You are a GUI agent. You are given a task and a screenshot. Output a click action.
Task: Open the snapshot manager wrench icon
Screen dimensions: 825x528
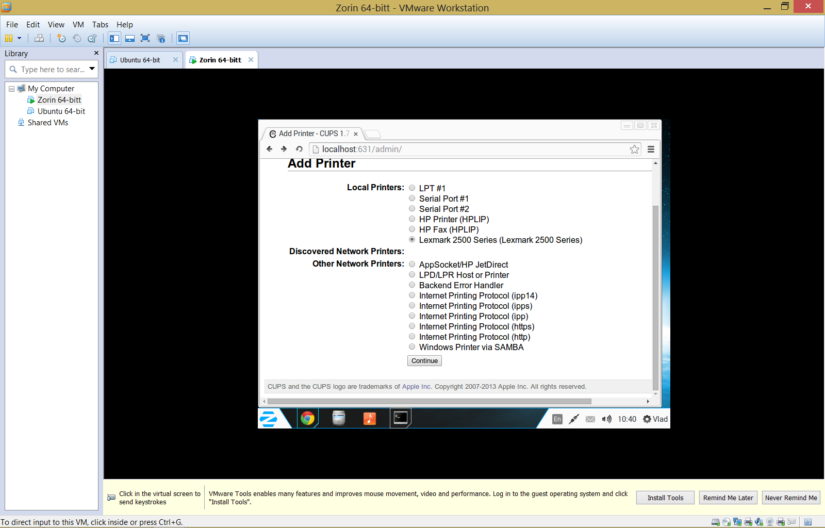(92, 38)
